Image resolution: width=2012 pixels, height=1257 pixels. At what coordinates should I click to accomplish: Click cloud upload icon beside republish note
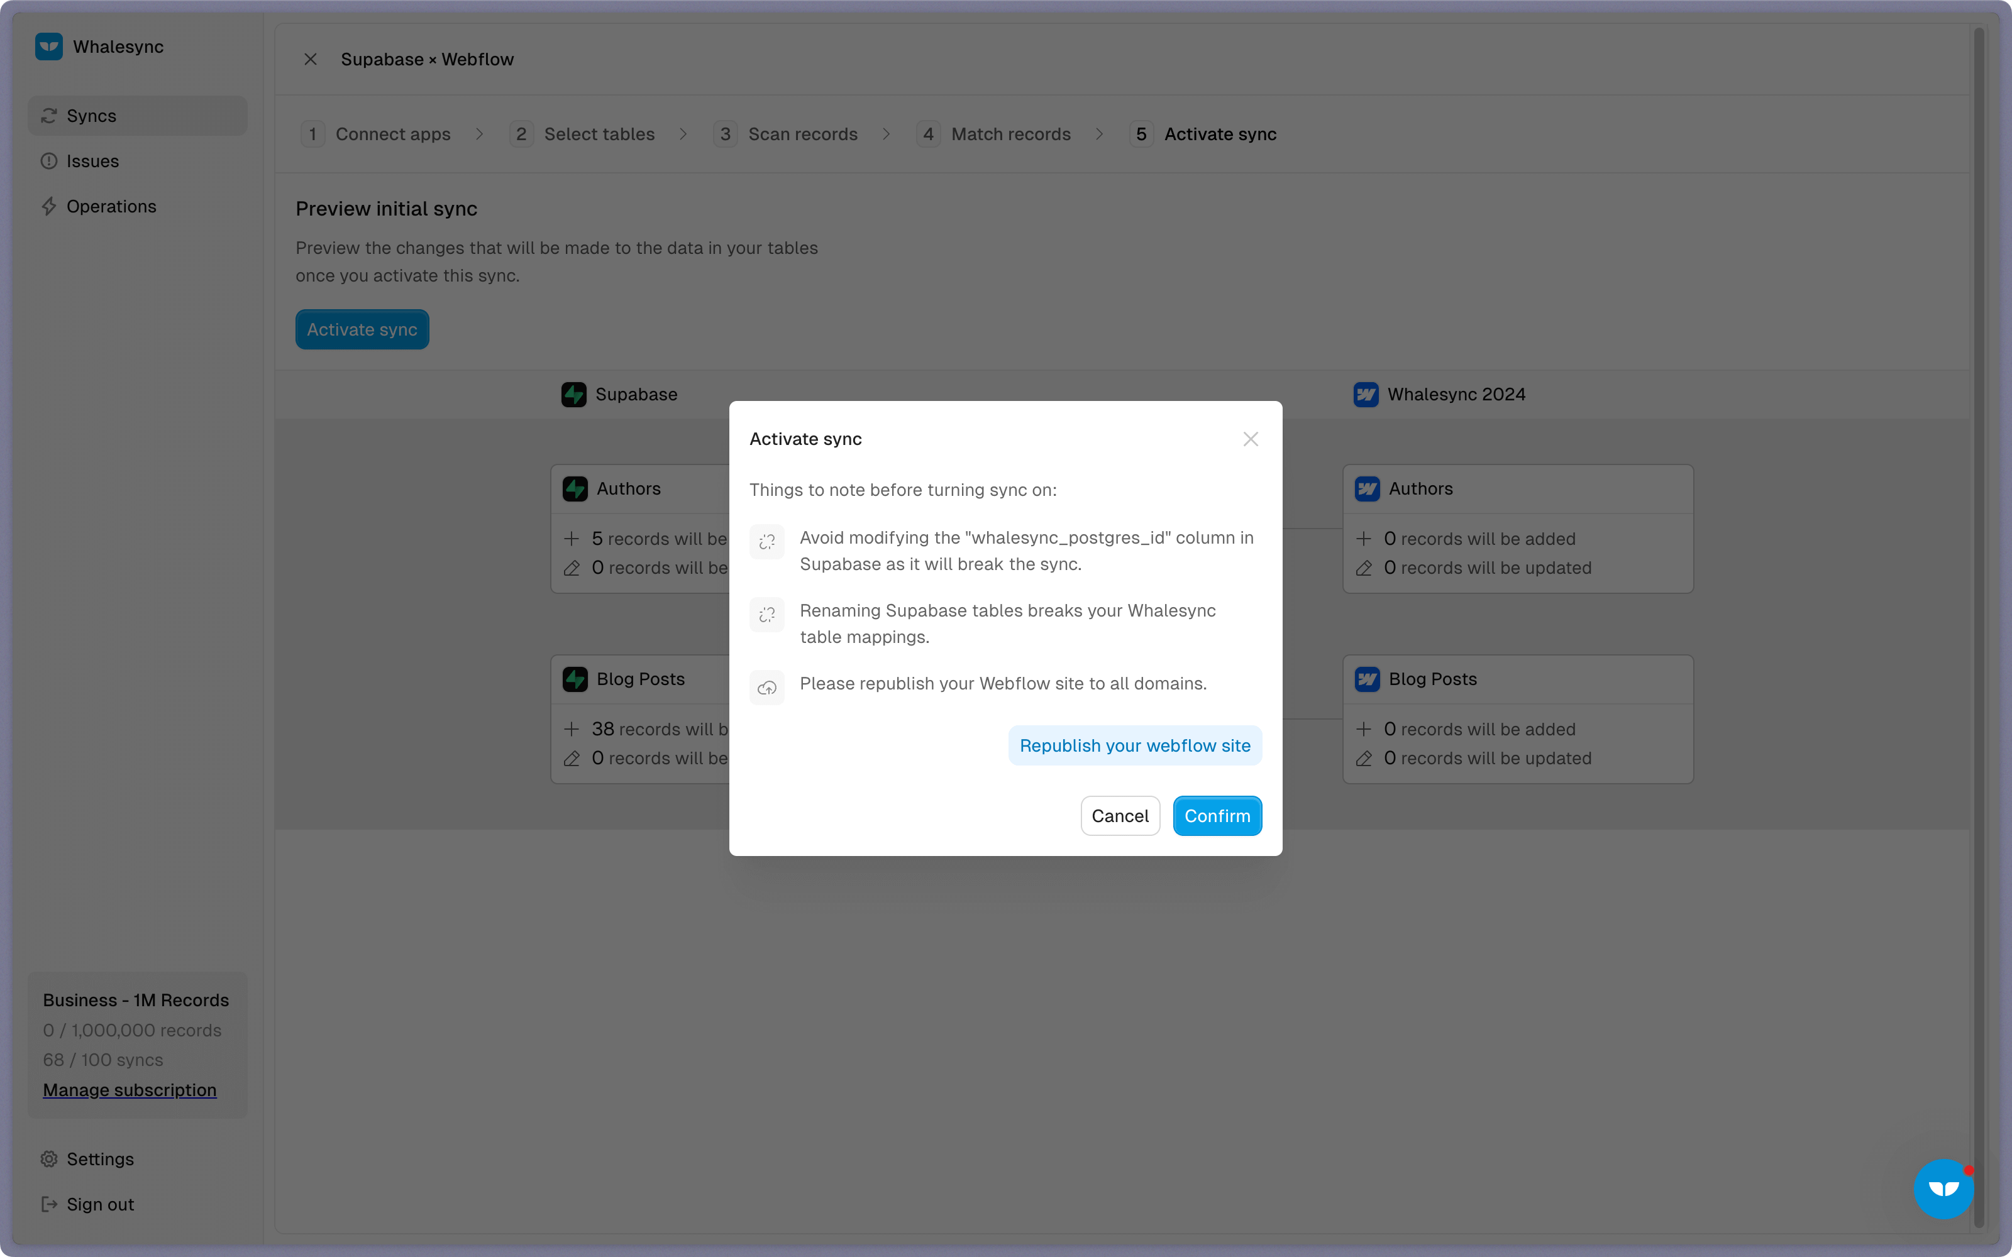767,688
